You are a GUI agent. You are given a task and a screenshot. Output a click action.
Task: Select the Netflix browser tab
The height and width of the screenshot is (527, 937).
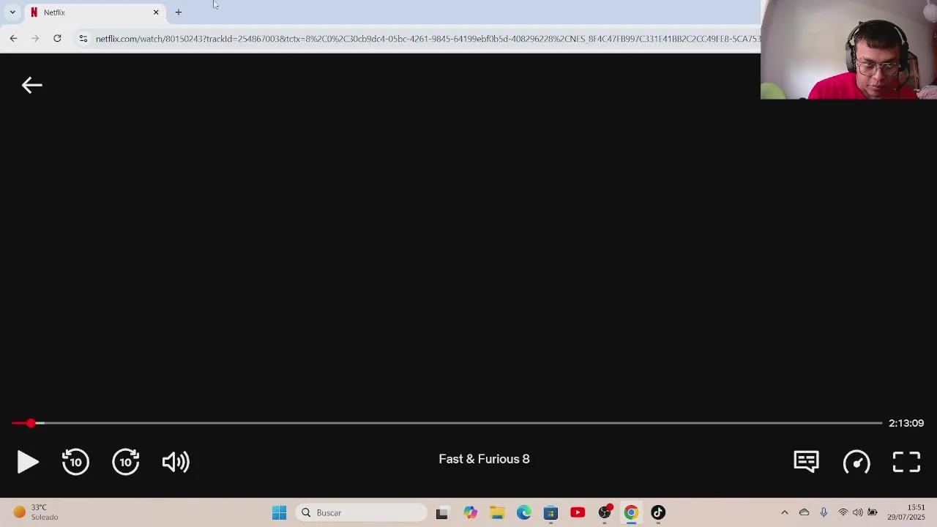click(94, 12)
